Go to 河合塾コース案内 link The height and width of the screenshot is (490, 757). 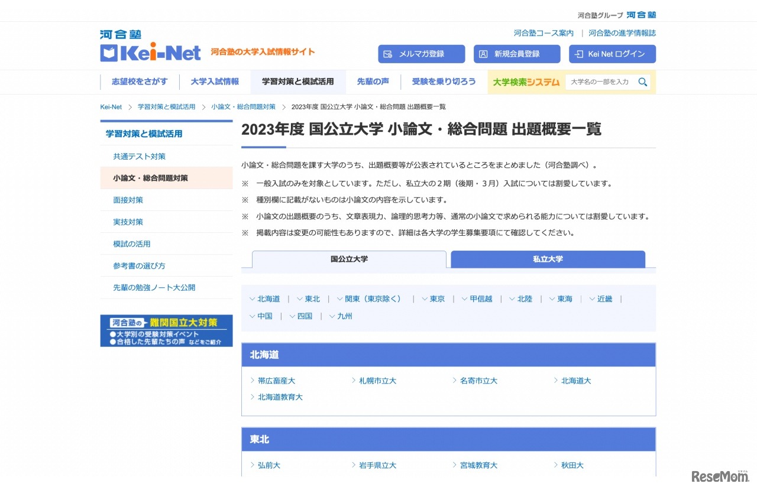point(544,33)
